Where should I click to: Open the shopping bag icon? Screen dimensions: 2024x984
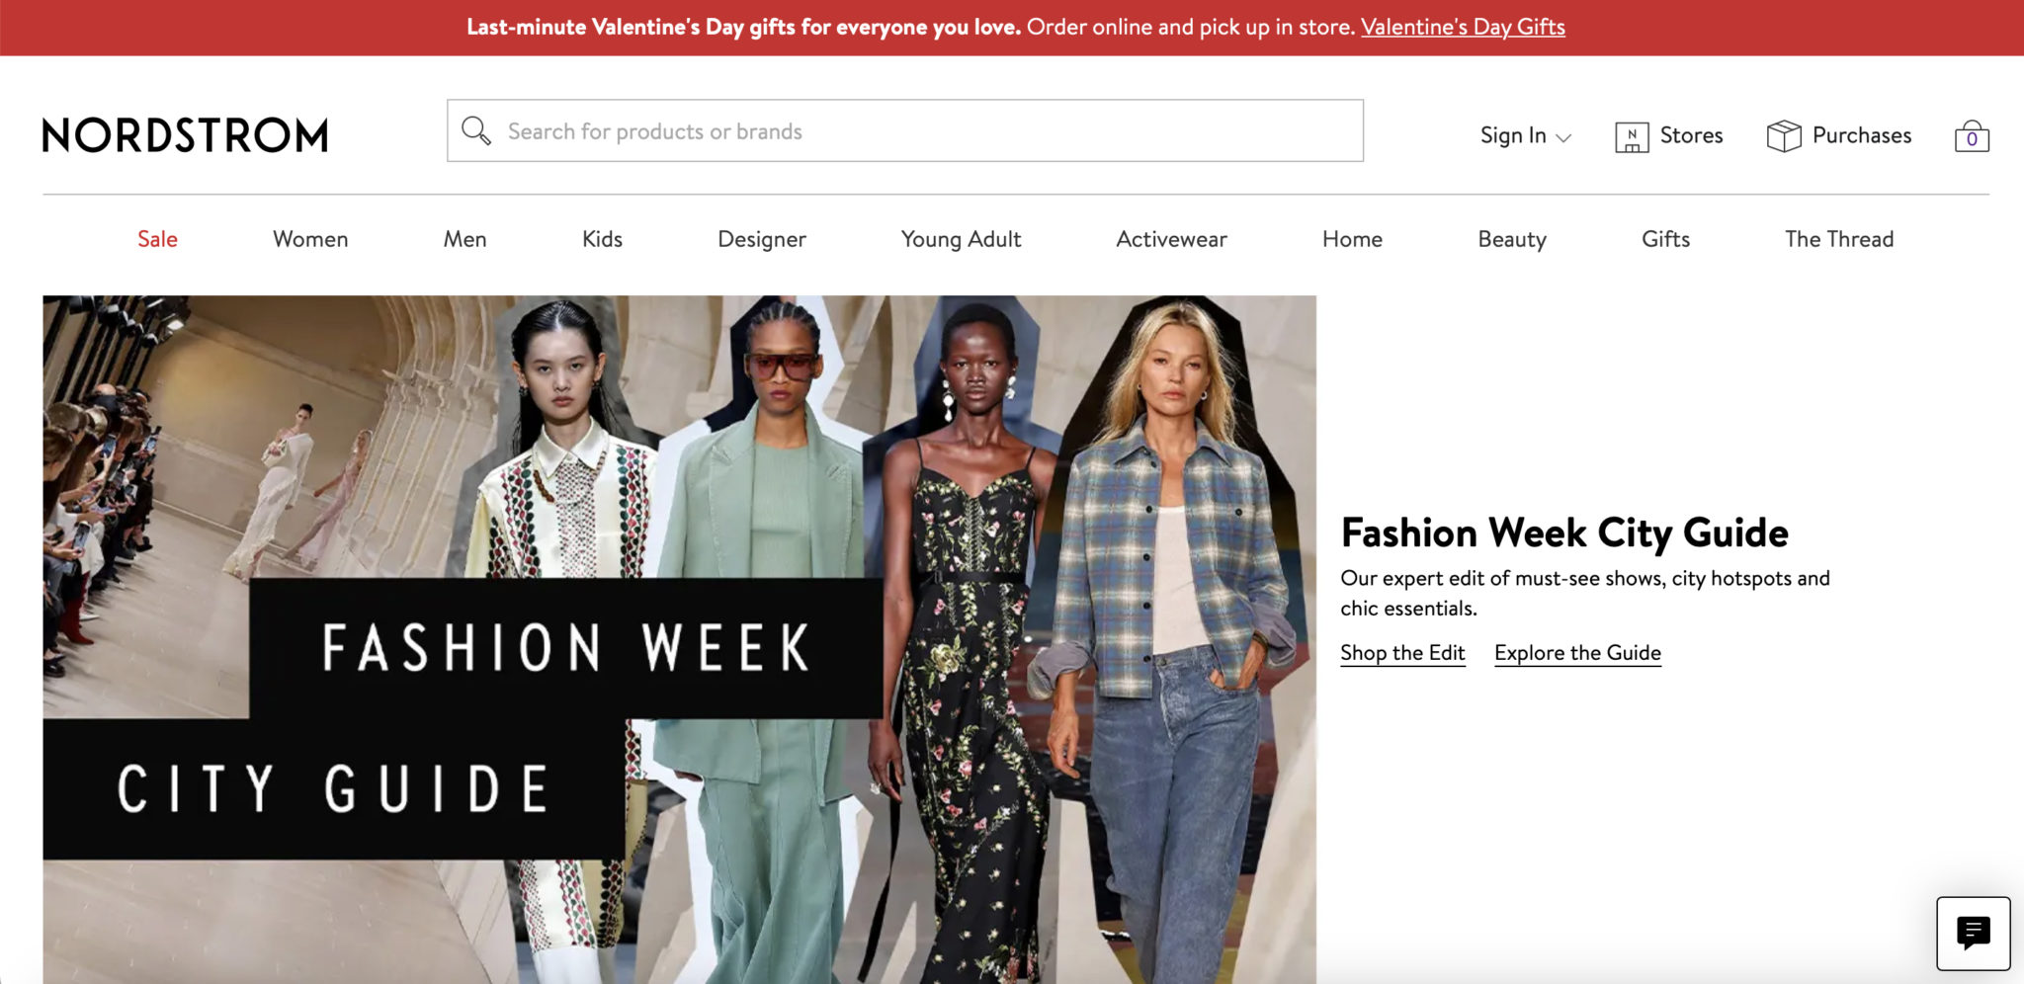click(x=1972, y=135)
